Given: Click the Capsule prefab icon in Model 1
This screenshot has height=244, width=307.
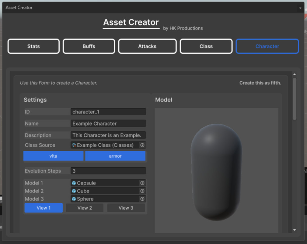Looking at the screenshot, I should click(75, 183).
